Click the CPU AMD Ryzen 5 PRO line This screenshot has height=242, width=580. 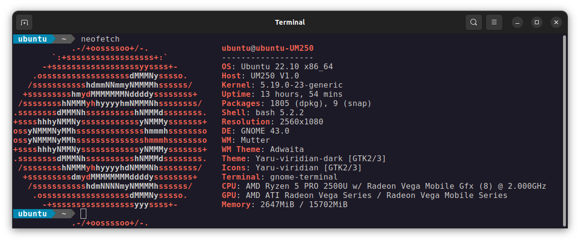pos(384,186)
